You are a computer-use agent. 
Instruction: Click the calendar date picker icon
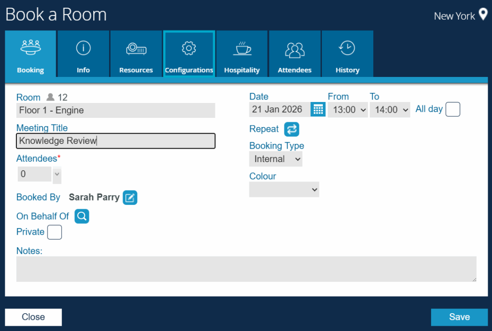click(318, 109)
